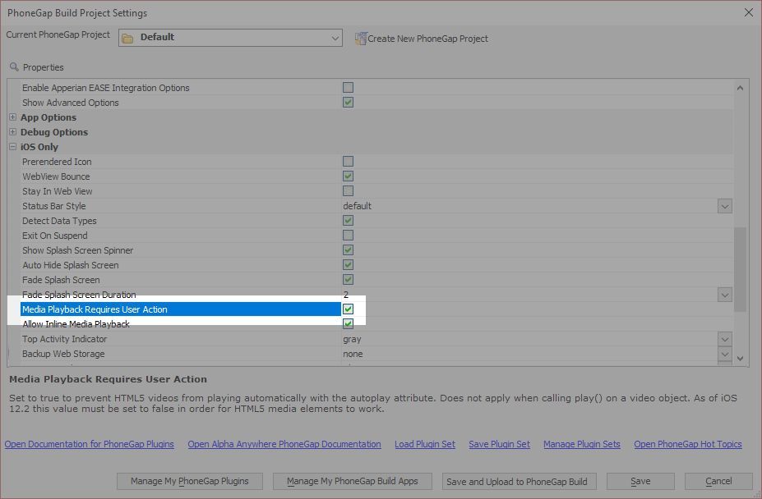Select the Top Activity Indicator property label
Image resolution: width=762 pixels, height=499 pixels.
[64, 339]
